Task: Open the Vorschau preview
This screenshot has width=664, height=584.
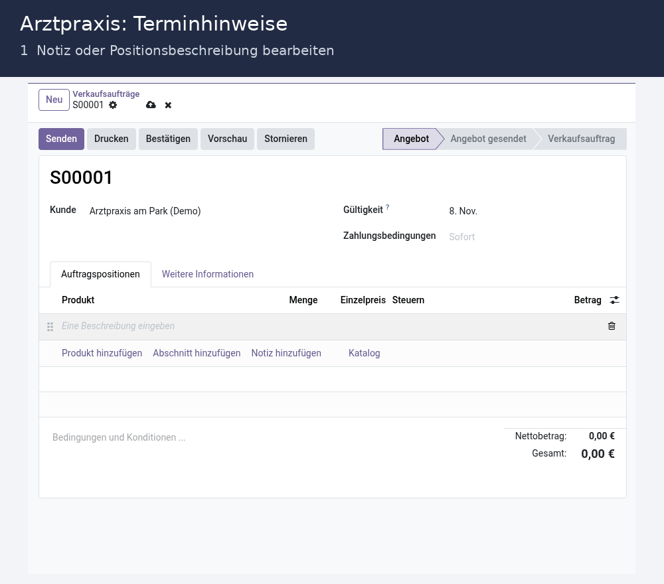Action: pos(227,139)
